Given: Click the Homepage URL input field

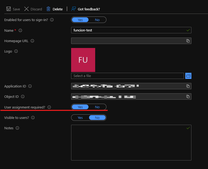Looking at the screenshot, I should (131, 41).
